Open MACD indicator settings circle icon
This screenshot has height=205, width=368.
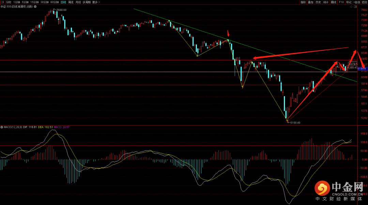click(x=2, y=127)
